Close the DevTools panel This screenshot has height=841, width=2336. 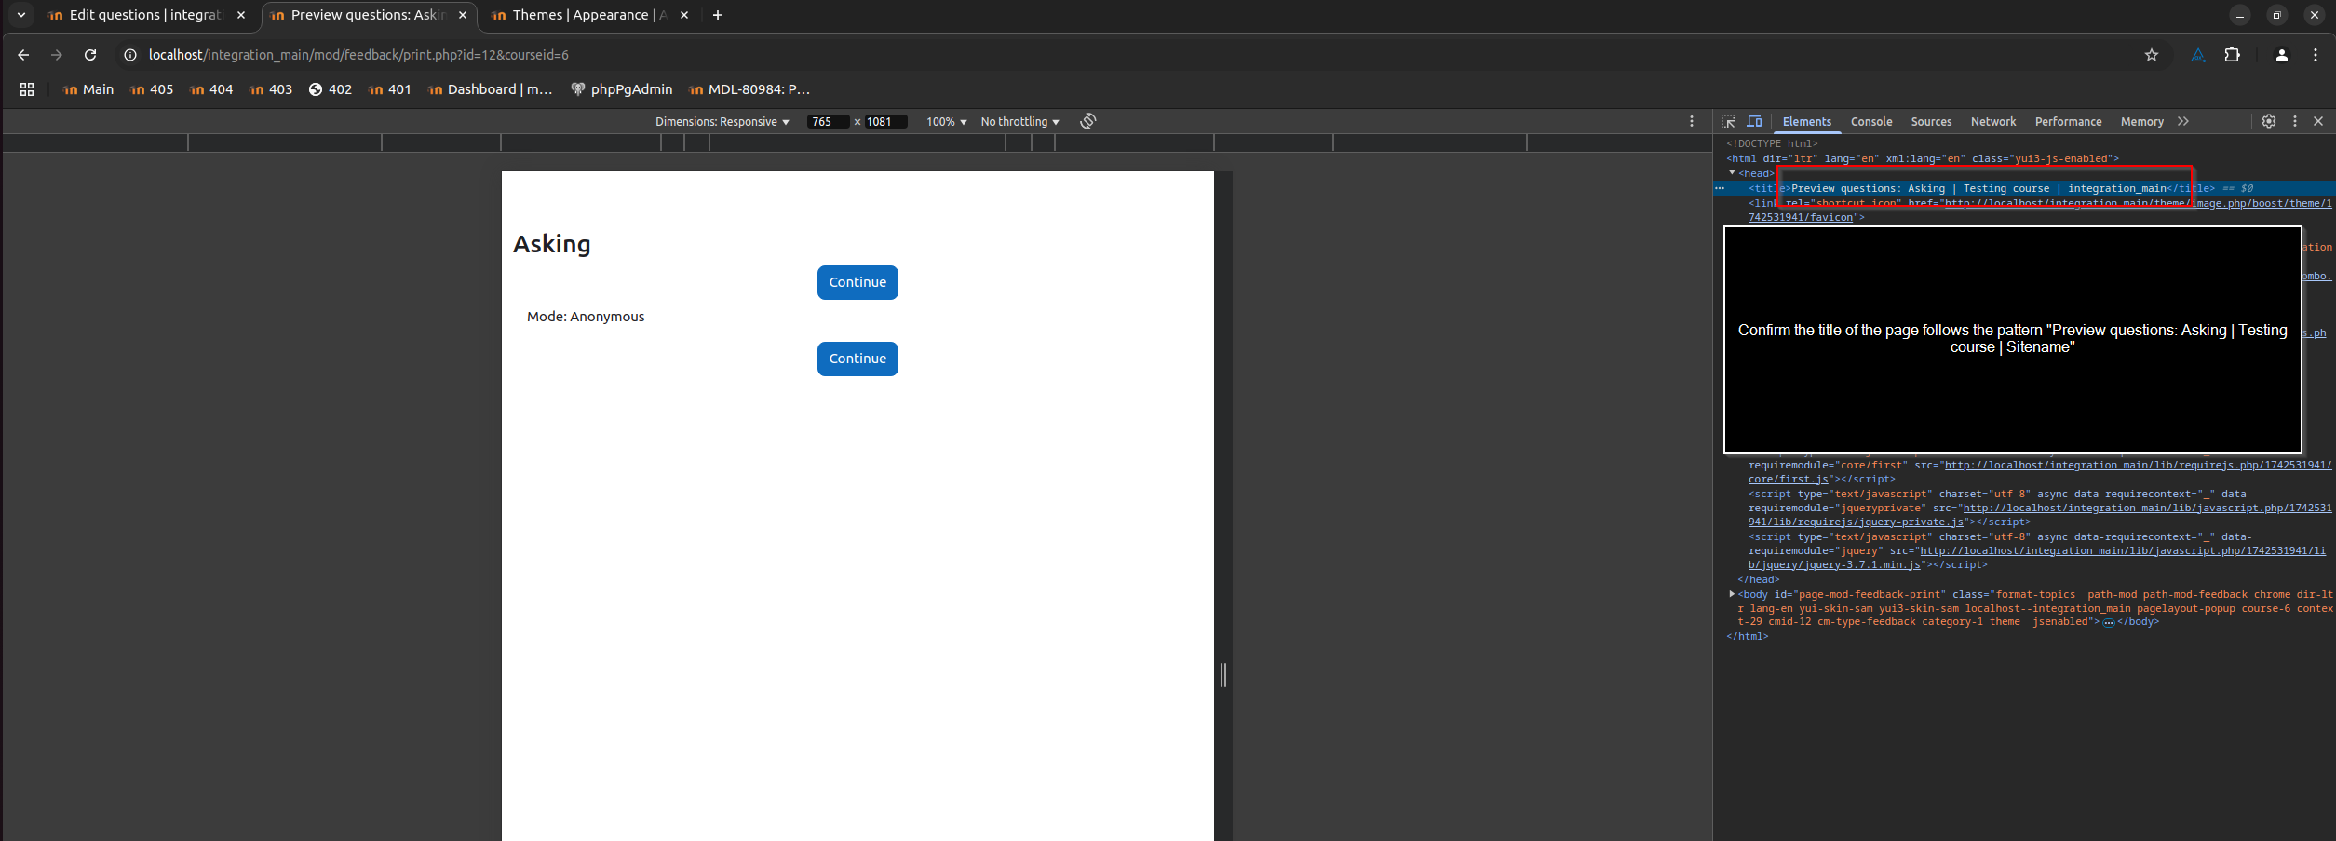2318,121
